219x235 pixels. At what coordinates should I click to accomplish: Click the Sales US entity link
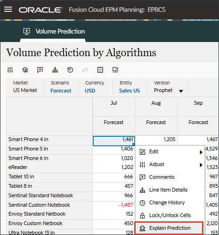click(x=130, y=91)
